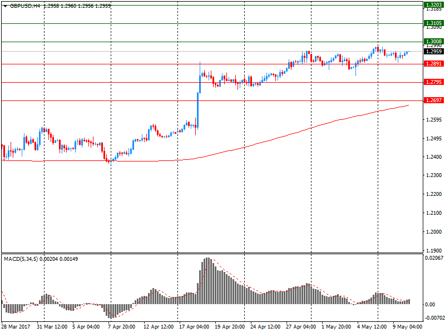This screenshot has width=445, height=333.
Task: Click the 1.1900 price scale value
Action: tap(434, 250)
